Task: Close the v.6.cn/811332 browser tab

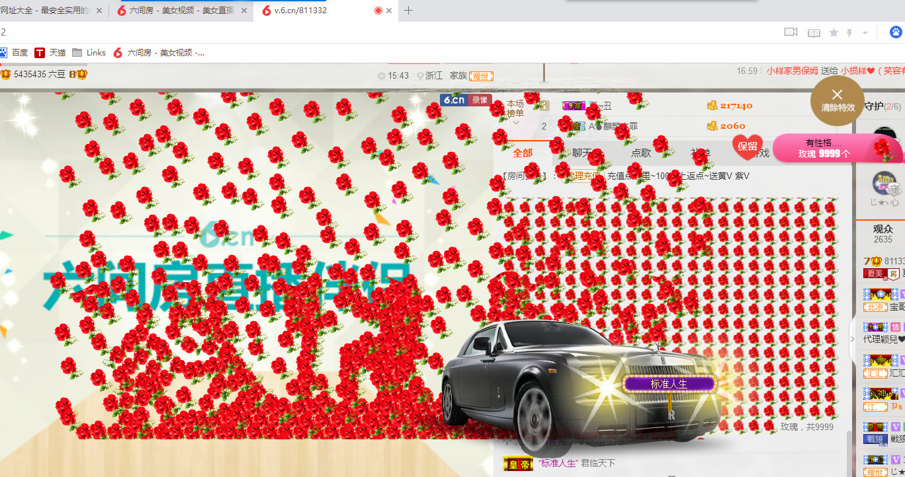Action: (x=389, y=11)
